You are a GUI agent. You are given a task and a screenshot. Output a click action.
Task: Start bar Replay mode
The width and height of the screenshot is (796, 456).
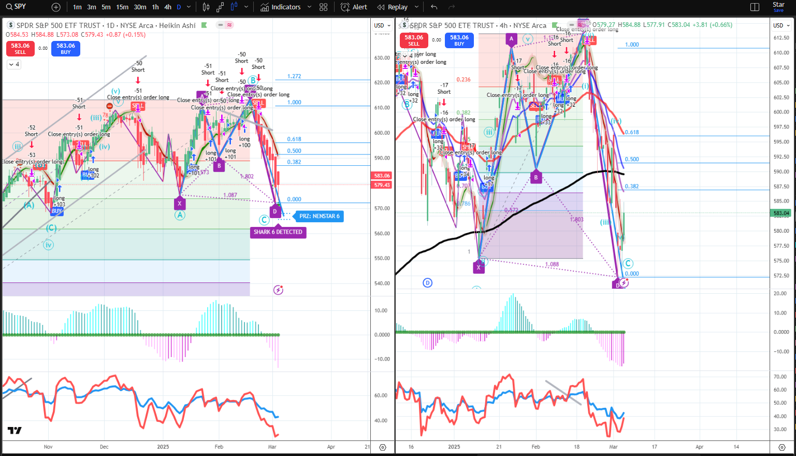[393, 7]
